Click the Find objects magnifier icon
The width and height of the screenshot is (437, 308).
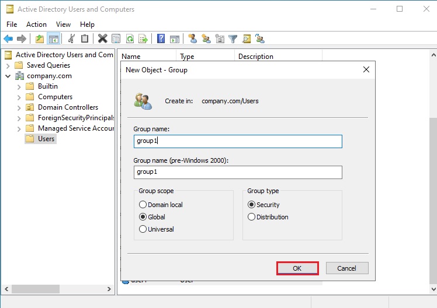247,38
